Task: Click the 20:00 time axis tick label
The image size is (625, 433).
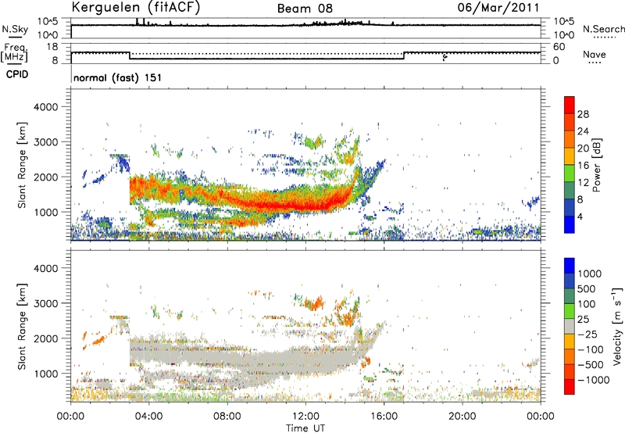Action: click(x=462, y=417)
